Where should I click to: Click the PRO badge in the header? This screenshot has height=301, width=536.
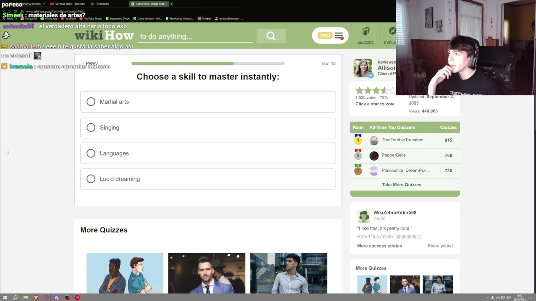pyautogui.click(x=325, y=36)
